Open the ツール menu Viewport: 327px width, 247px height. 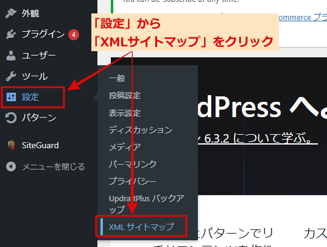tap(35, 76)
